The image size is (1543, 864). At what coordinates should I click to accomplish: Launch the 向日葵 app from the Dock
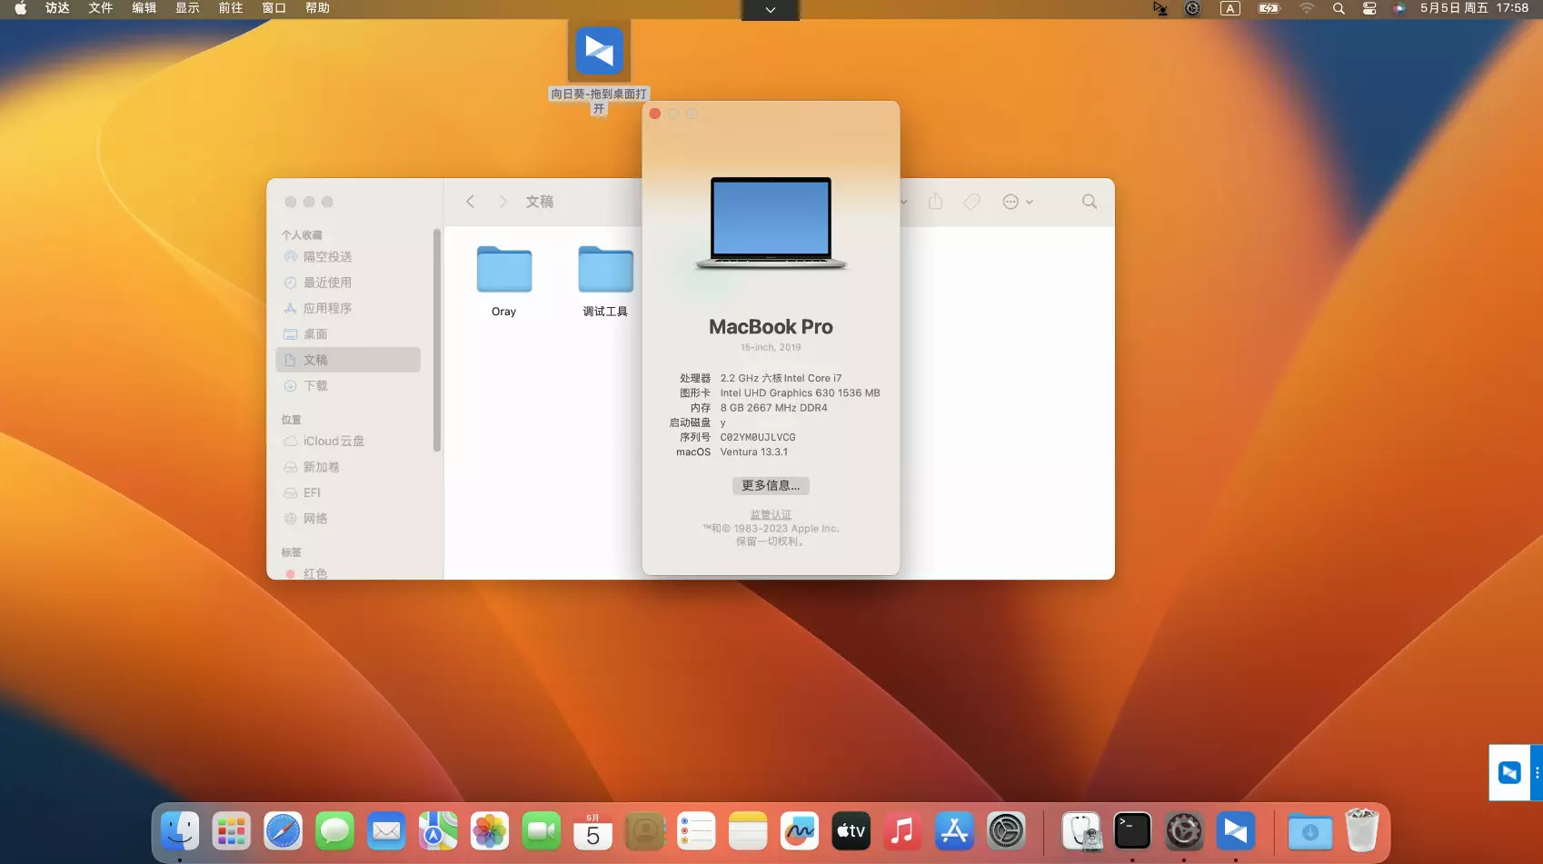click(1235, 829)
